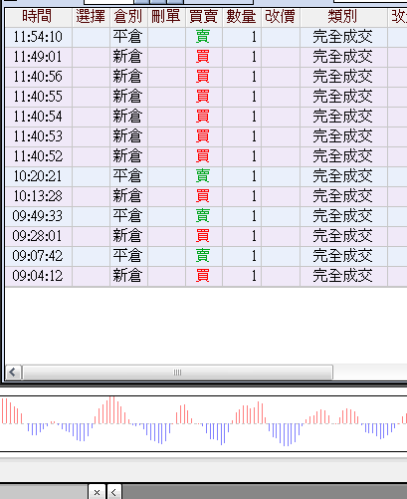This screenshot has height=499, width=407.
Task: Click the bottom left-arrow scroll button
Action: tap(113, 492)
